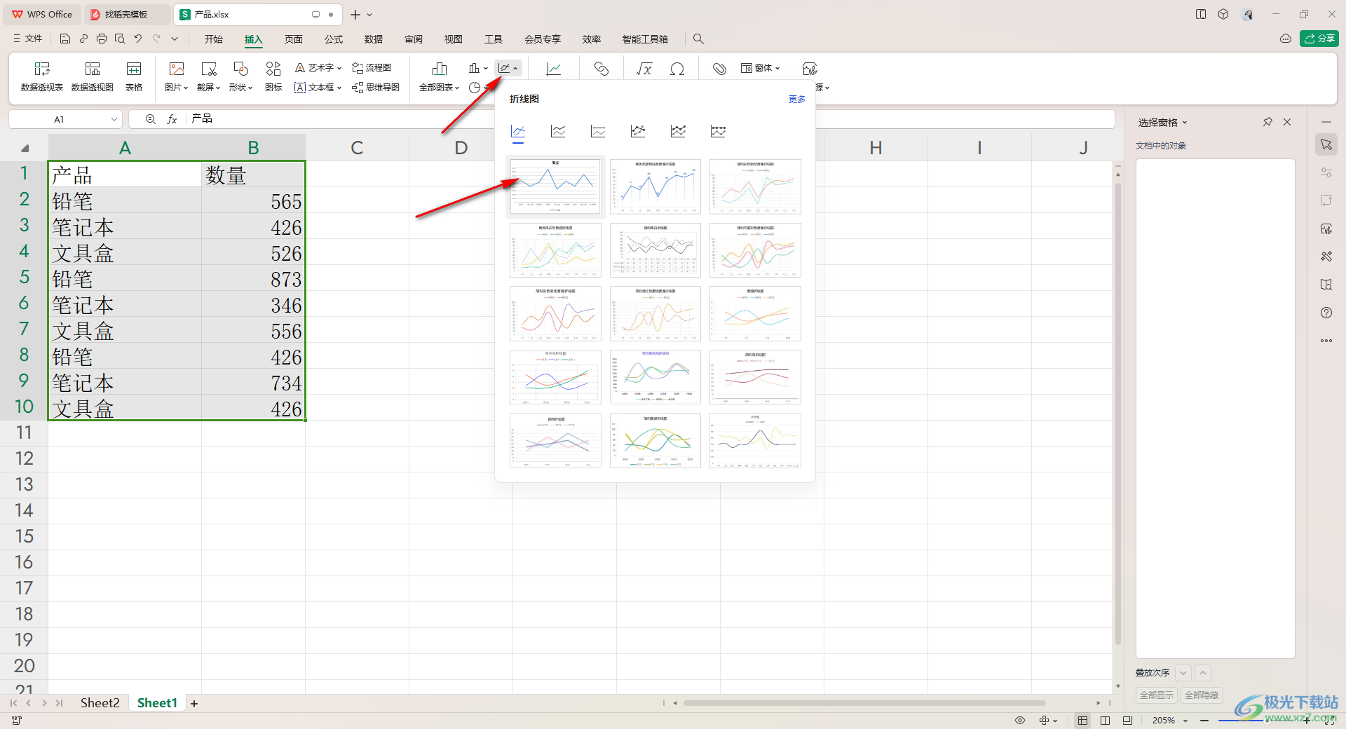Choose the first line chart template thumbnail
Image resolution: width=1346 pixels, height=729 pixels.
pyautogui.click(x=555, y=186)
